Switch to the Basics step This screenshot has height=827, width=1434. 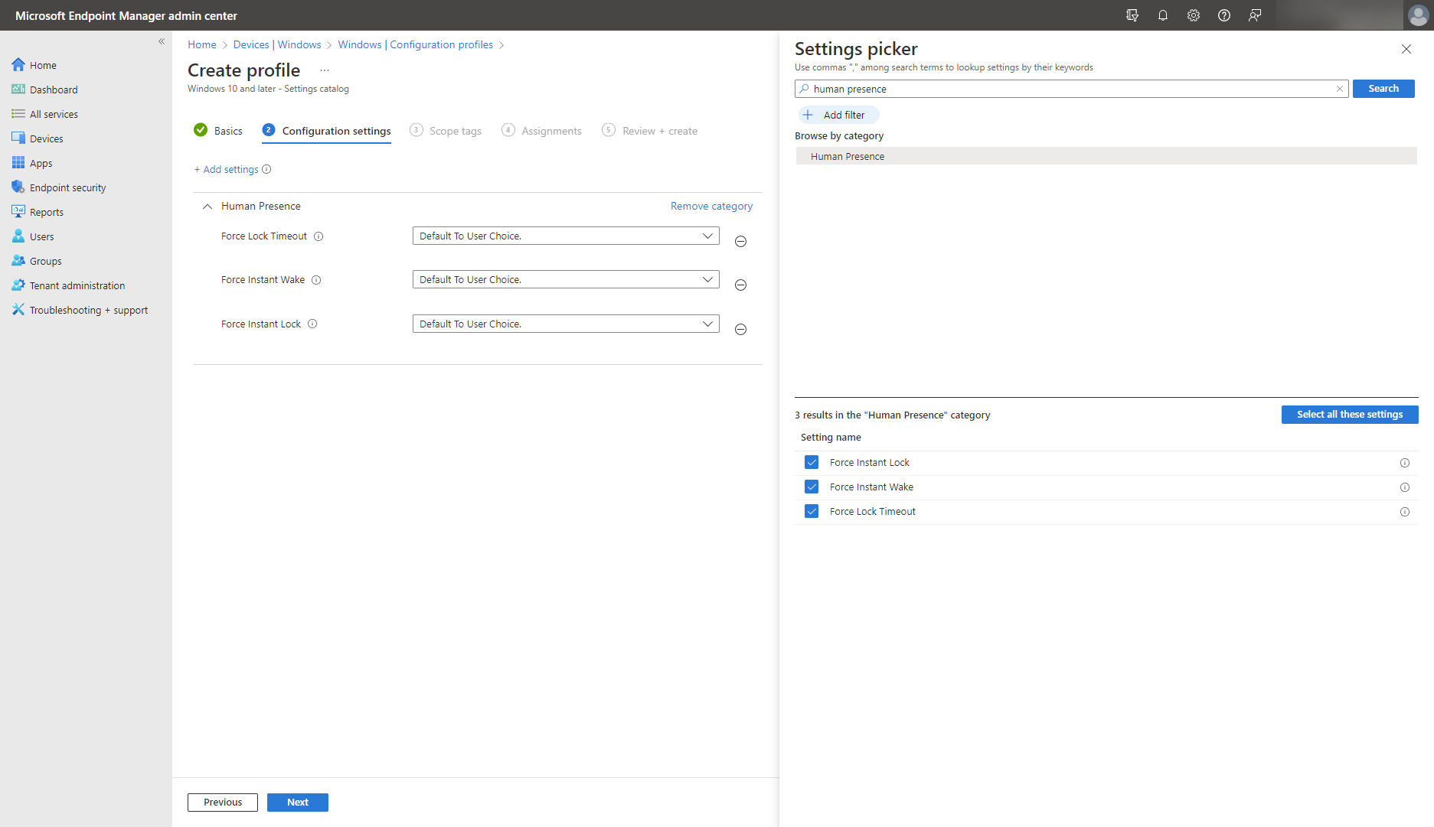tap(218, 131)
